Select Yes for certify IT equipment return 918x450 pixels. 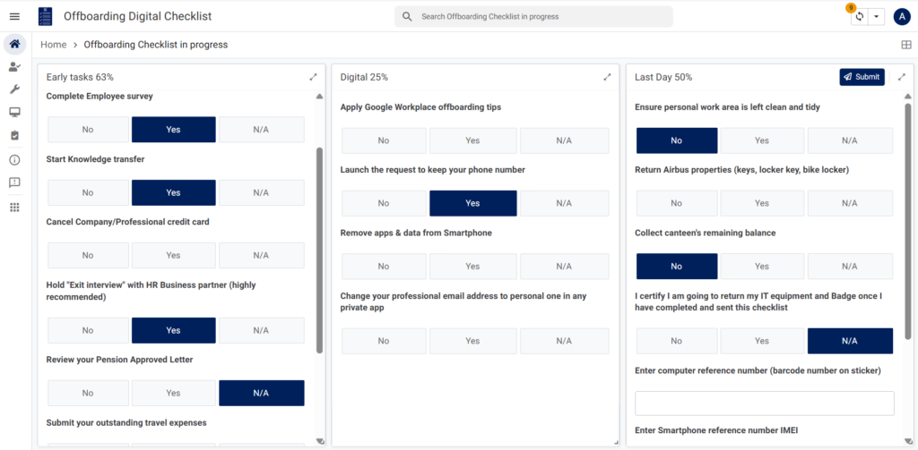(762, 341)
